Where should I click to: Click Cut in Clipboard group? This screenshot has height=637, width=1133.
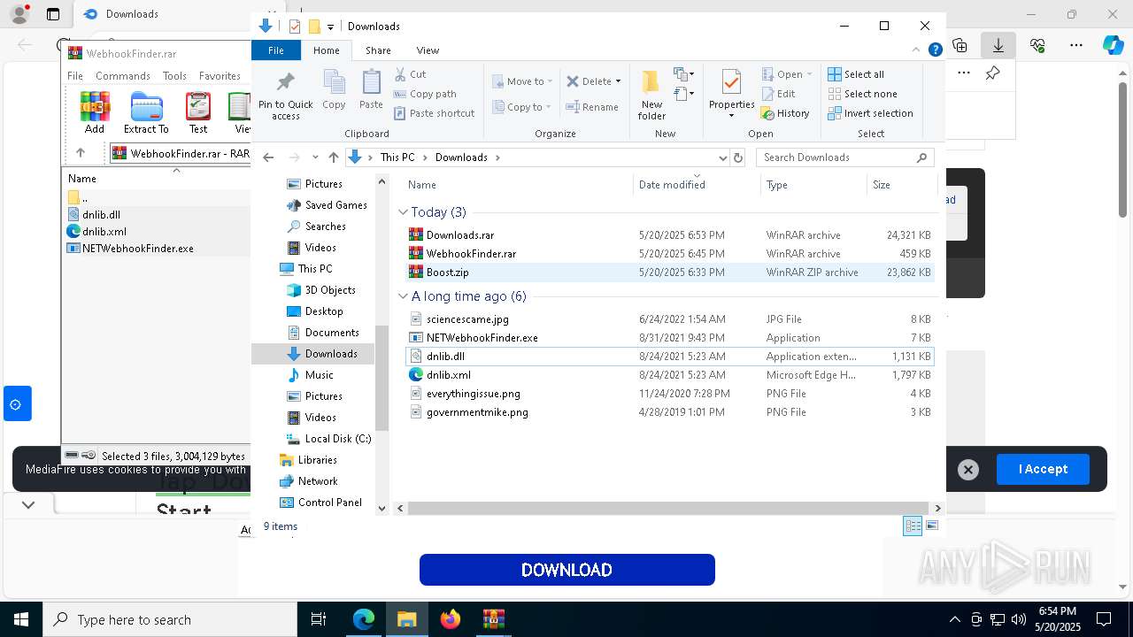click(410, 74)
